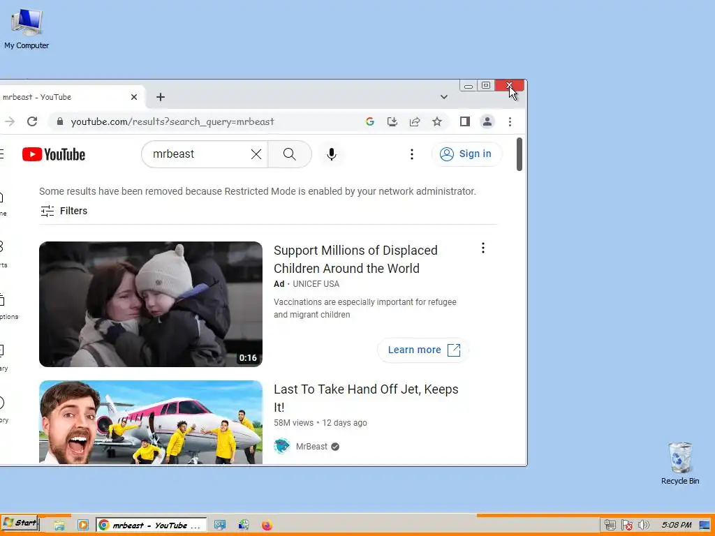Image resolution: width=715 pixels, height=536 pixels.
Task: Click the show desktop tray icon
Action: pyautogui.click(x=705, y=525)
